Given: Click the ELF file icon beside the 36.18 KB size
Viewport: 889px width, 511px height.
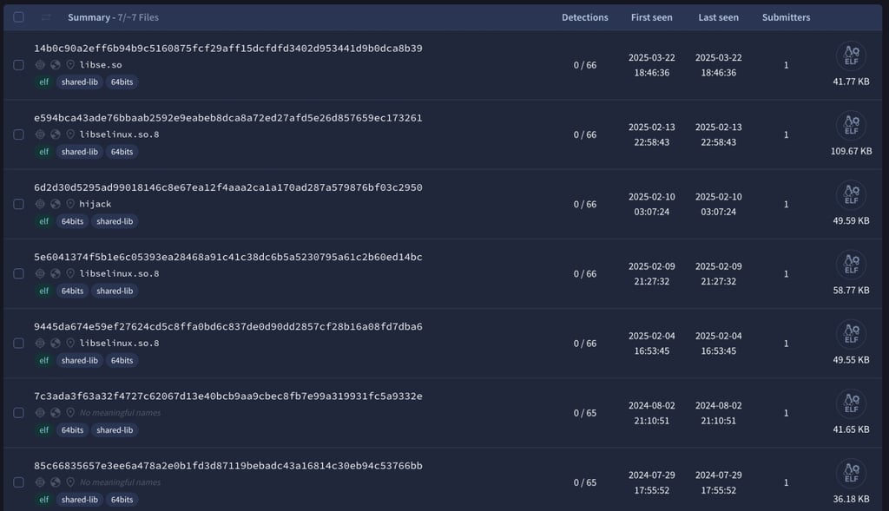Looking at the screenshot, I should [851, 475].
